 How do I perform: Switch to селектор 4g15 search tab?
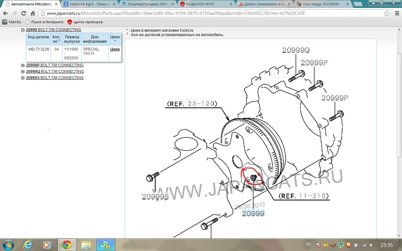(x=90, y=4)
